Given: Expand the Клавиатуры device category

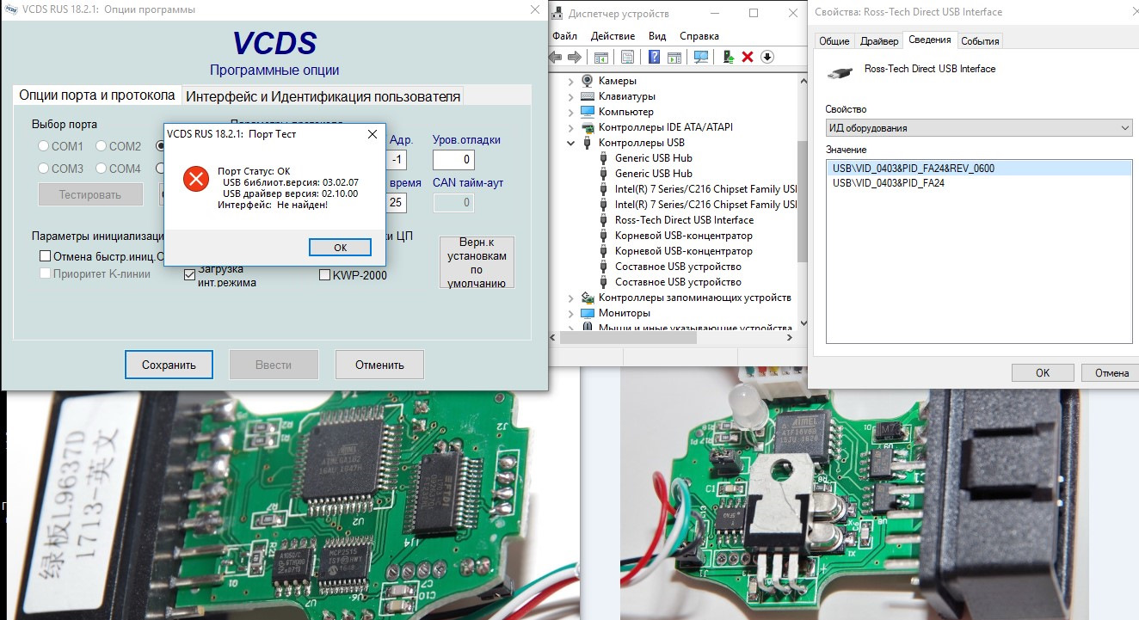Looking at the screenshot, I should (x=571, y=96).
